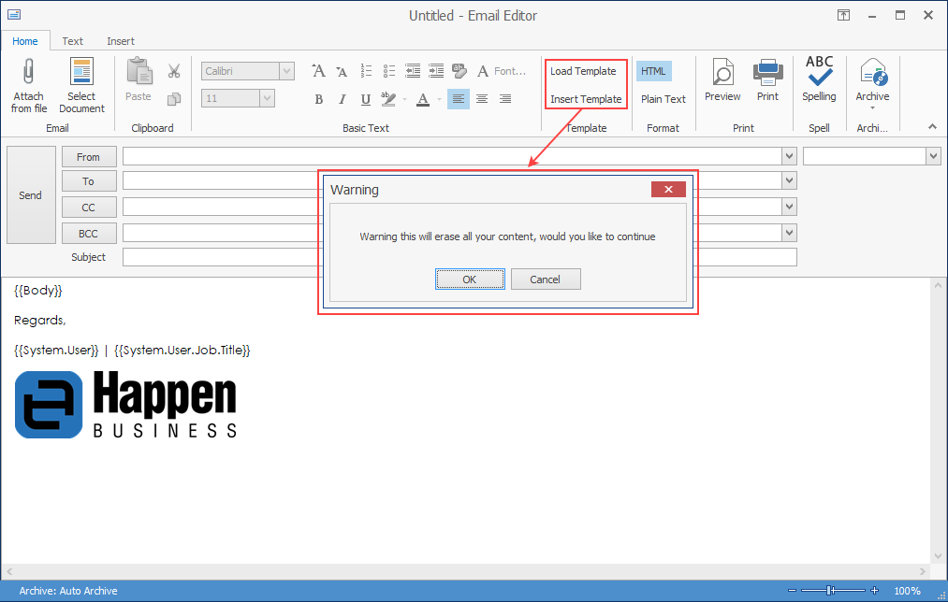
Task: Click the Send button
Action: pos(31,195)
